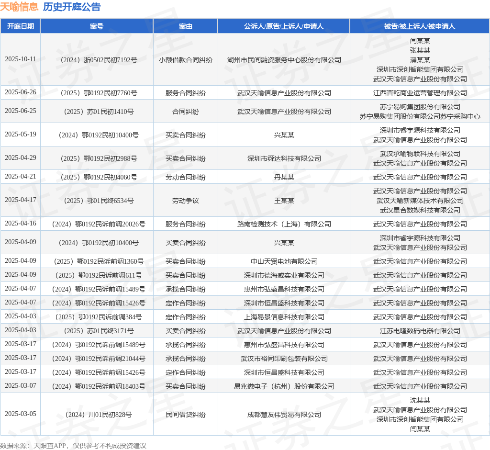Click date cell 2025-06-26

pos(20,92)
